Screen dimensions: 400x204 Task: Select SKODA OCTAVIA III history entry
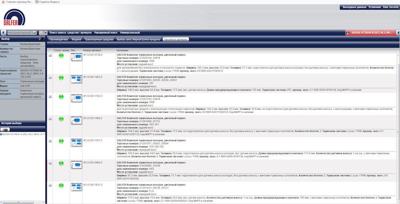(x=24, y=134)
